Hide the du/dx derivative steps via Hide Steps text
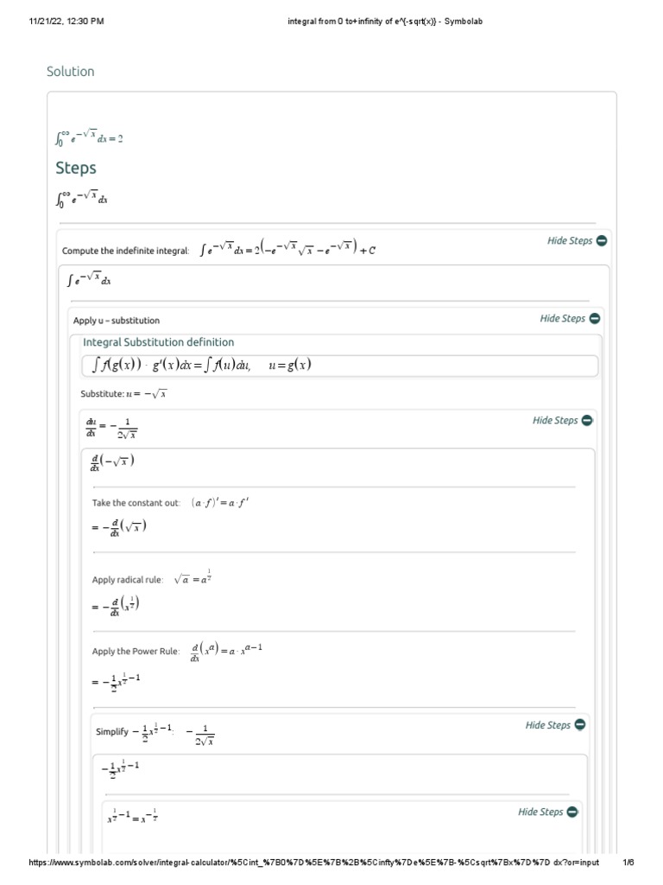 click(555, 421)
